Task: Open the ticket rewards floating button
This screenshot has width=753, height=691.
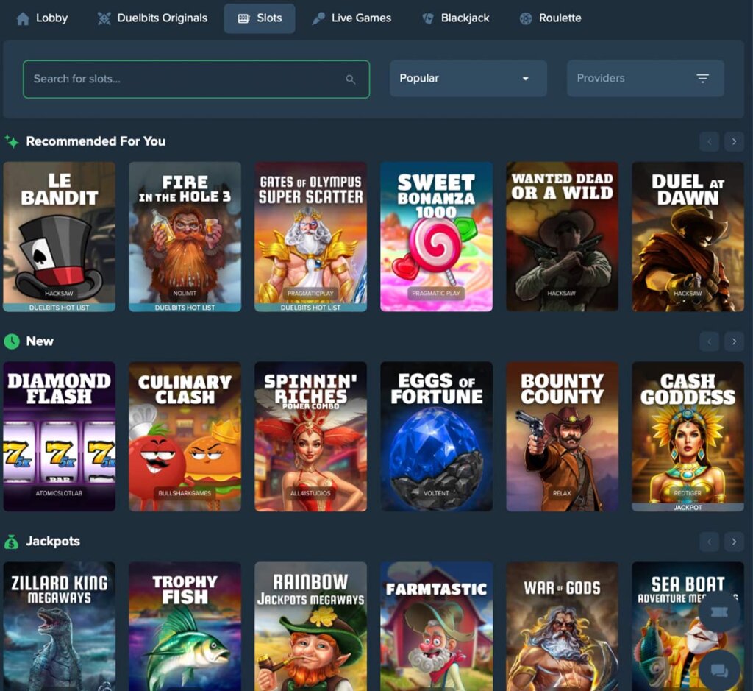Action: coord(719,612)
